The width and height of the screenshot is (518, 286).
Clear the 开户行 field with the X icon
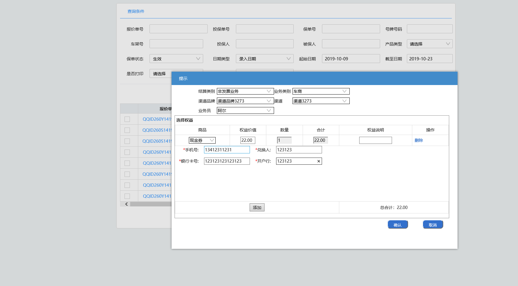[318, 161]
